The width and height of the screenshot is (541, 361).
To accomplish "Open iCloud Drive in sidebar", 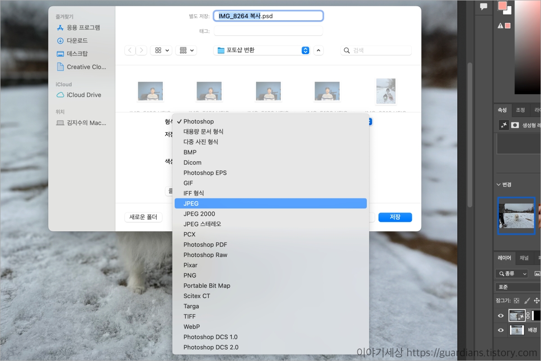I will pos(79,95).
